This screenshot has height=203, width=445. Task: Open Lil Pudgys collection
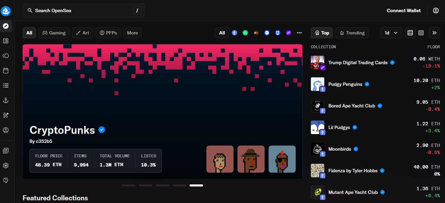[375, 127]
